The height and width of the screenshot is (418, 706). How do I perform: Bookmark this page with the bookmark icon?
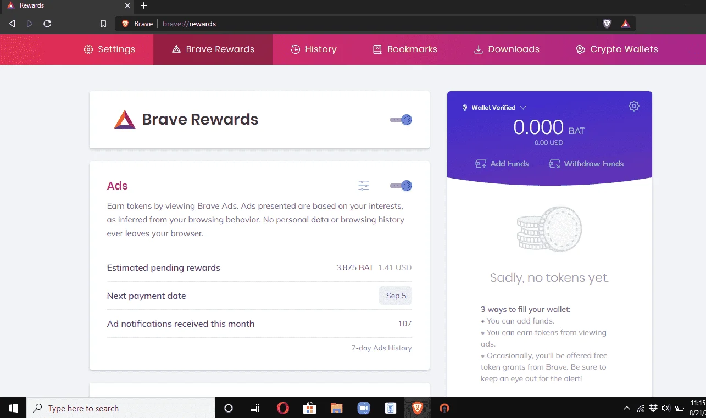pyautogui.click(x=103, y=24)
